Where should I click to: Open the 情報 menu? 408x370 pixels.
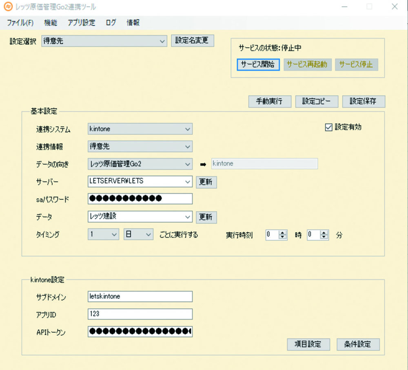pos(133,22)
